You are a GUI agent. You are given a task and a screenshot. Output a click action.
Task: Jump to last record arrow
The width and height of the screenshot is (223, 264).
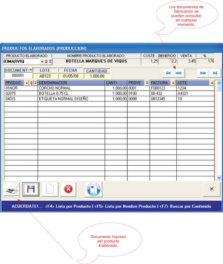coord(215,73)
